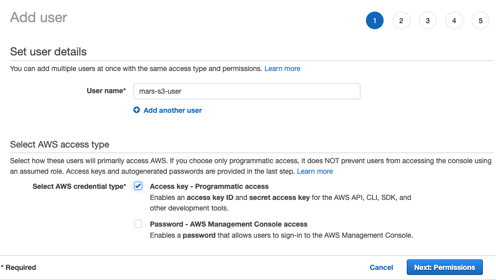
Task: Click the 'Set user details' section heading
Action: 48,52
